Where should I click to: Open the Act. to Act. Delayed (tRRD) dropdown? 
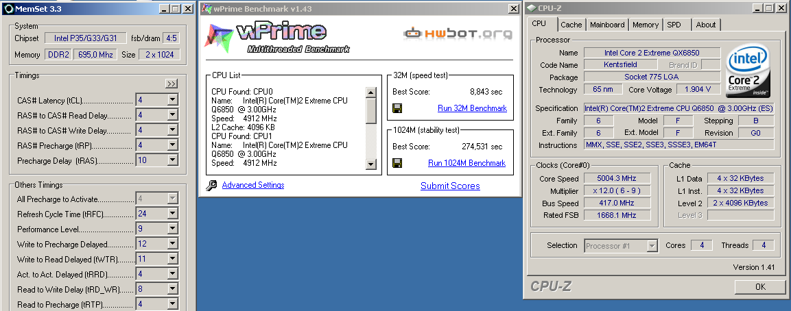172,274
